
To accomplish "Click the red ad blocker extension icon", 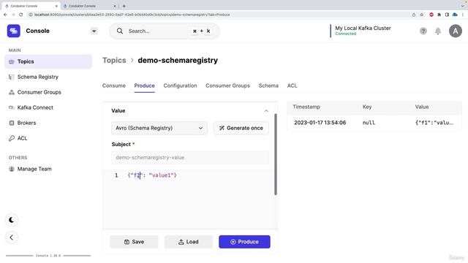I will [x=431, y=15].
